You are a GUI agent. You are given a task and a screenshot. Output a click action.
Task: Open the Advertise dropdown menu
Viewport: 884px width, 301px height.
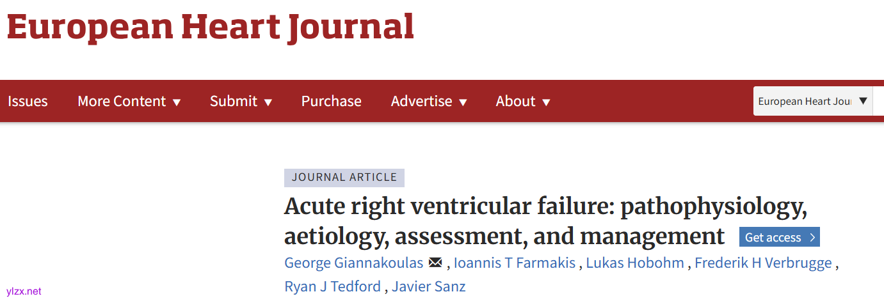tap(428, 101)
